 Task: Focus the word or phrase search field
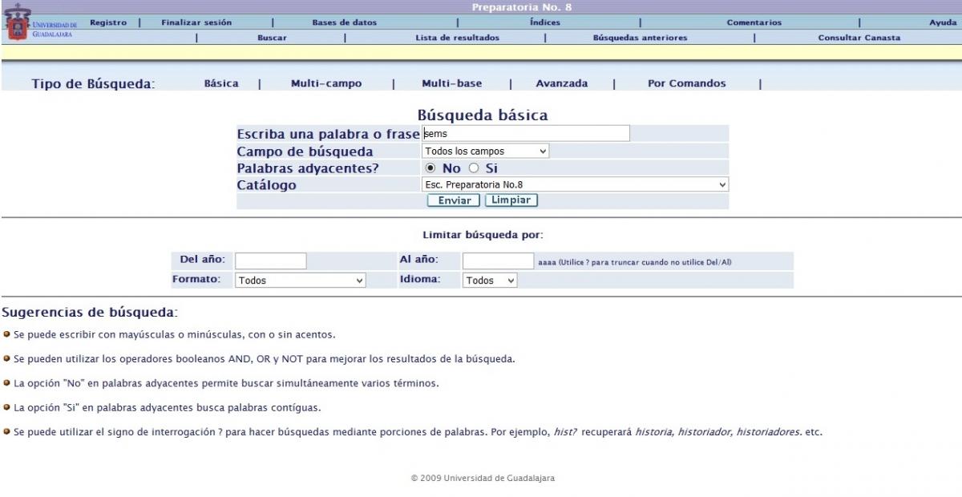pos(526,134)
